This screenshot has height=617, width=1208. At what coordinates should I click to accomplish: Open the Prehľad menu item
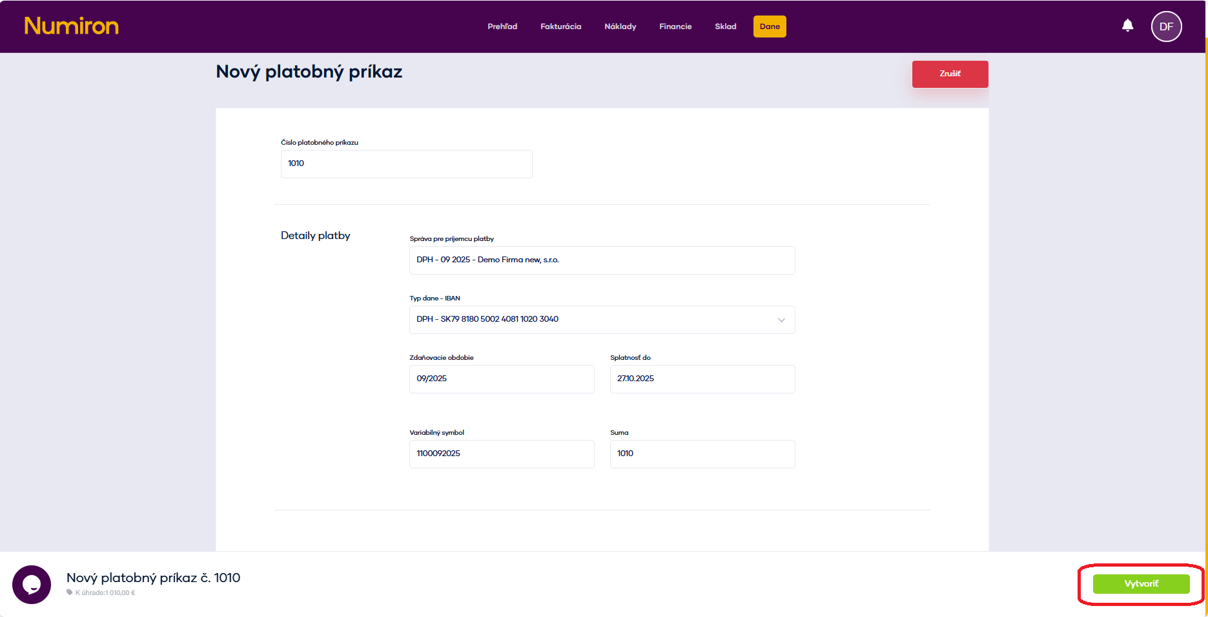coord(502,26)
